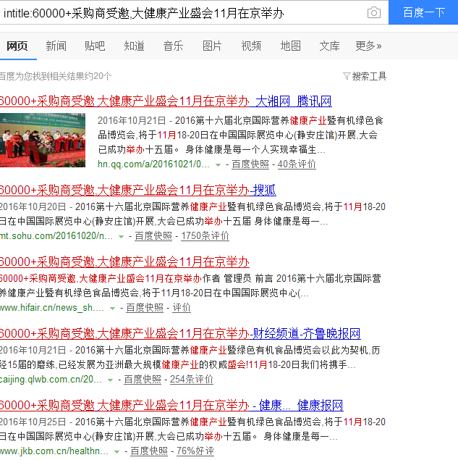The height and width of the screenshot is (460, 458).
Task: Open 百度快照 for hn.qq.com result
Action: coord(250,164)
